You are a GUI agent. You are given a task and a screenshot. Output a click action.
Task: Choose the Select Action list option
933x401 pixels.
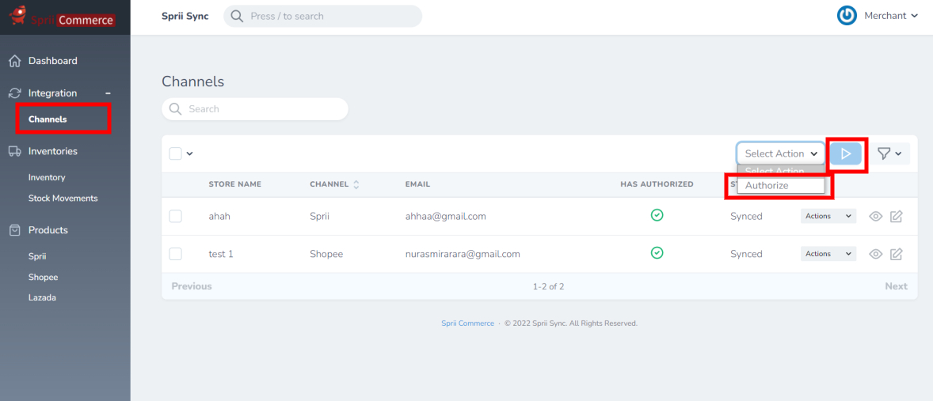coord(781,171)
